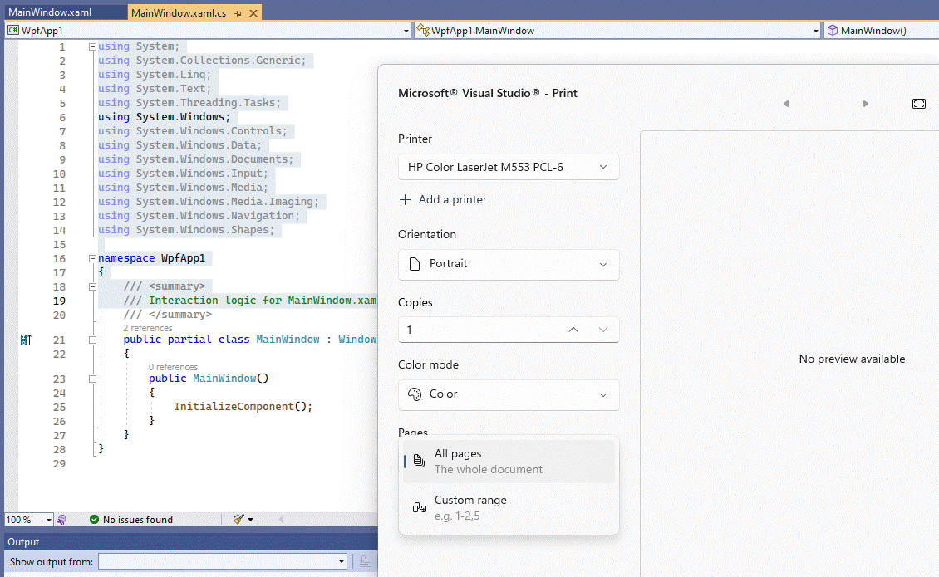Collapse the using directives region
Screen dimensions: 939x577
pyautogui.click(x=92, y=46)
